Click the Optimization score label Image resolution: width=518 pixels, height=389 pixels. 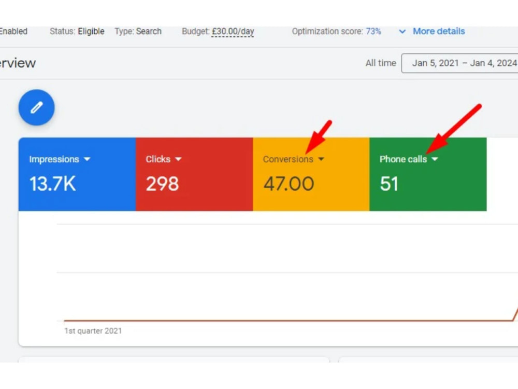(327, 32)
